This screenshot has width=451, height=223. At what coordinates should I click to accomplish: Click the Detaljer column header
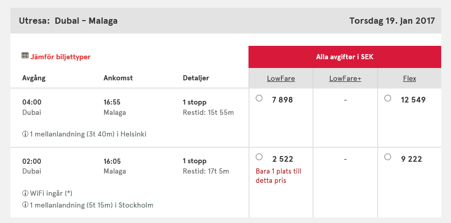[x=196, y=78]
